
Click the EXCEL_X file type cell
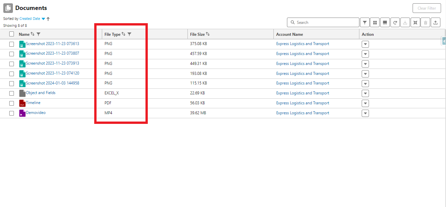tap(111, 93)
